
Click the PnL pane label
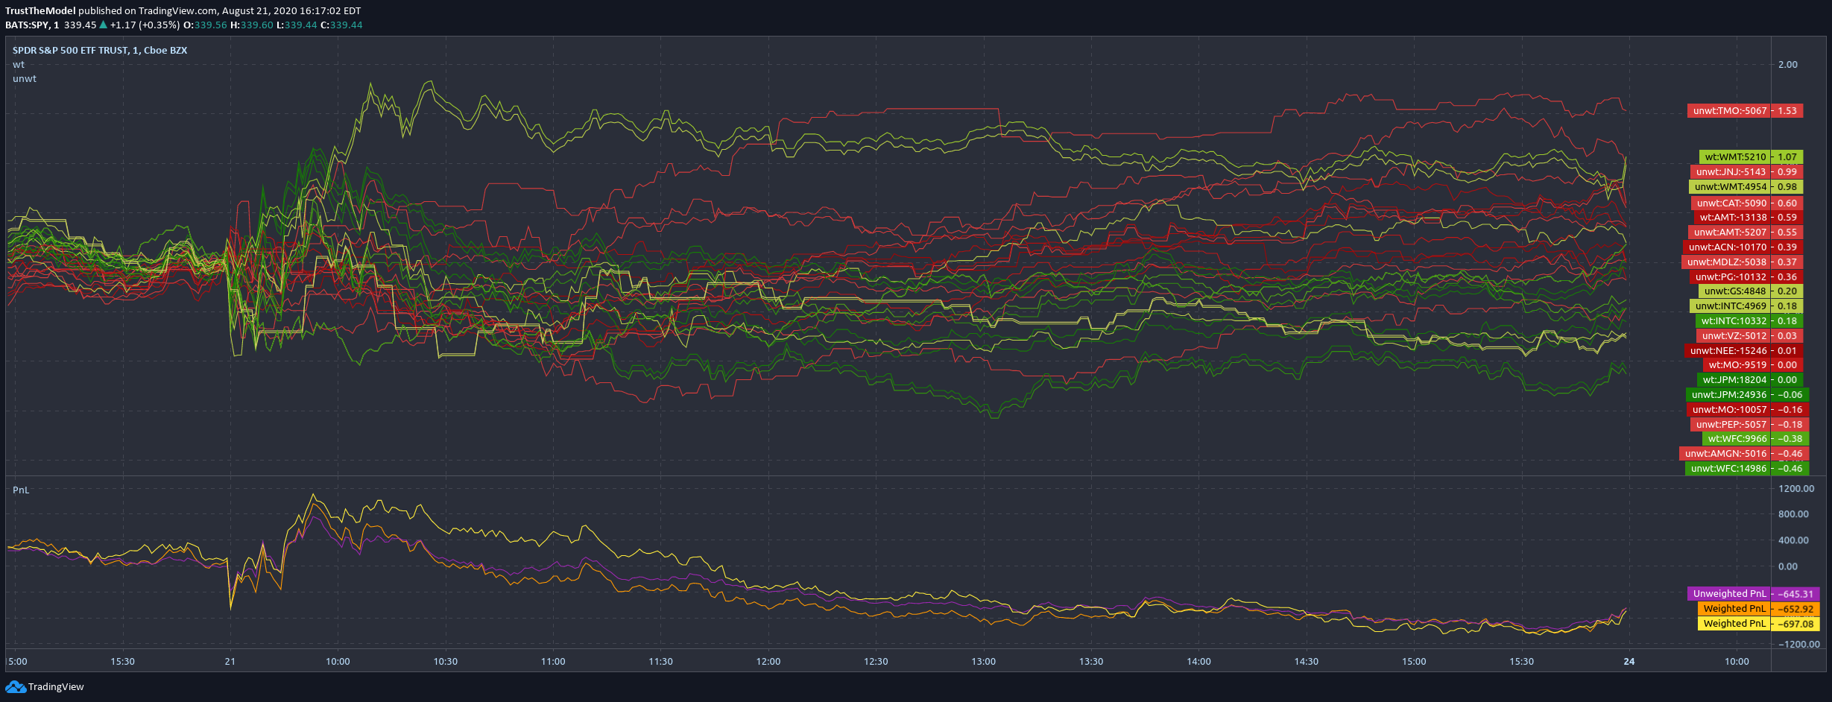tap(21, 490)
